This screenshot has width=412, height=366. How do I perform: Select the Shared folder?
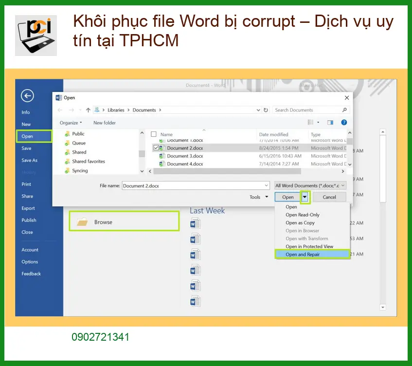(79, 152)
